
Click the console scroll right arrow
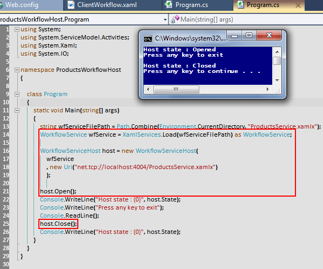(267, 89)
